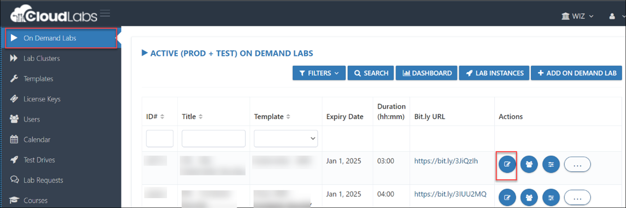
Task: Manage users for the 03:00 duration lab
Action: click(529, 165)
